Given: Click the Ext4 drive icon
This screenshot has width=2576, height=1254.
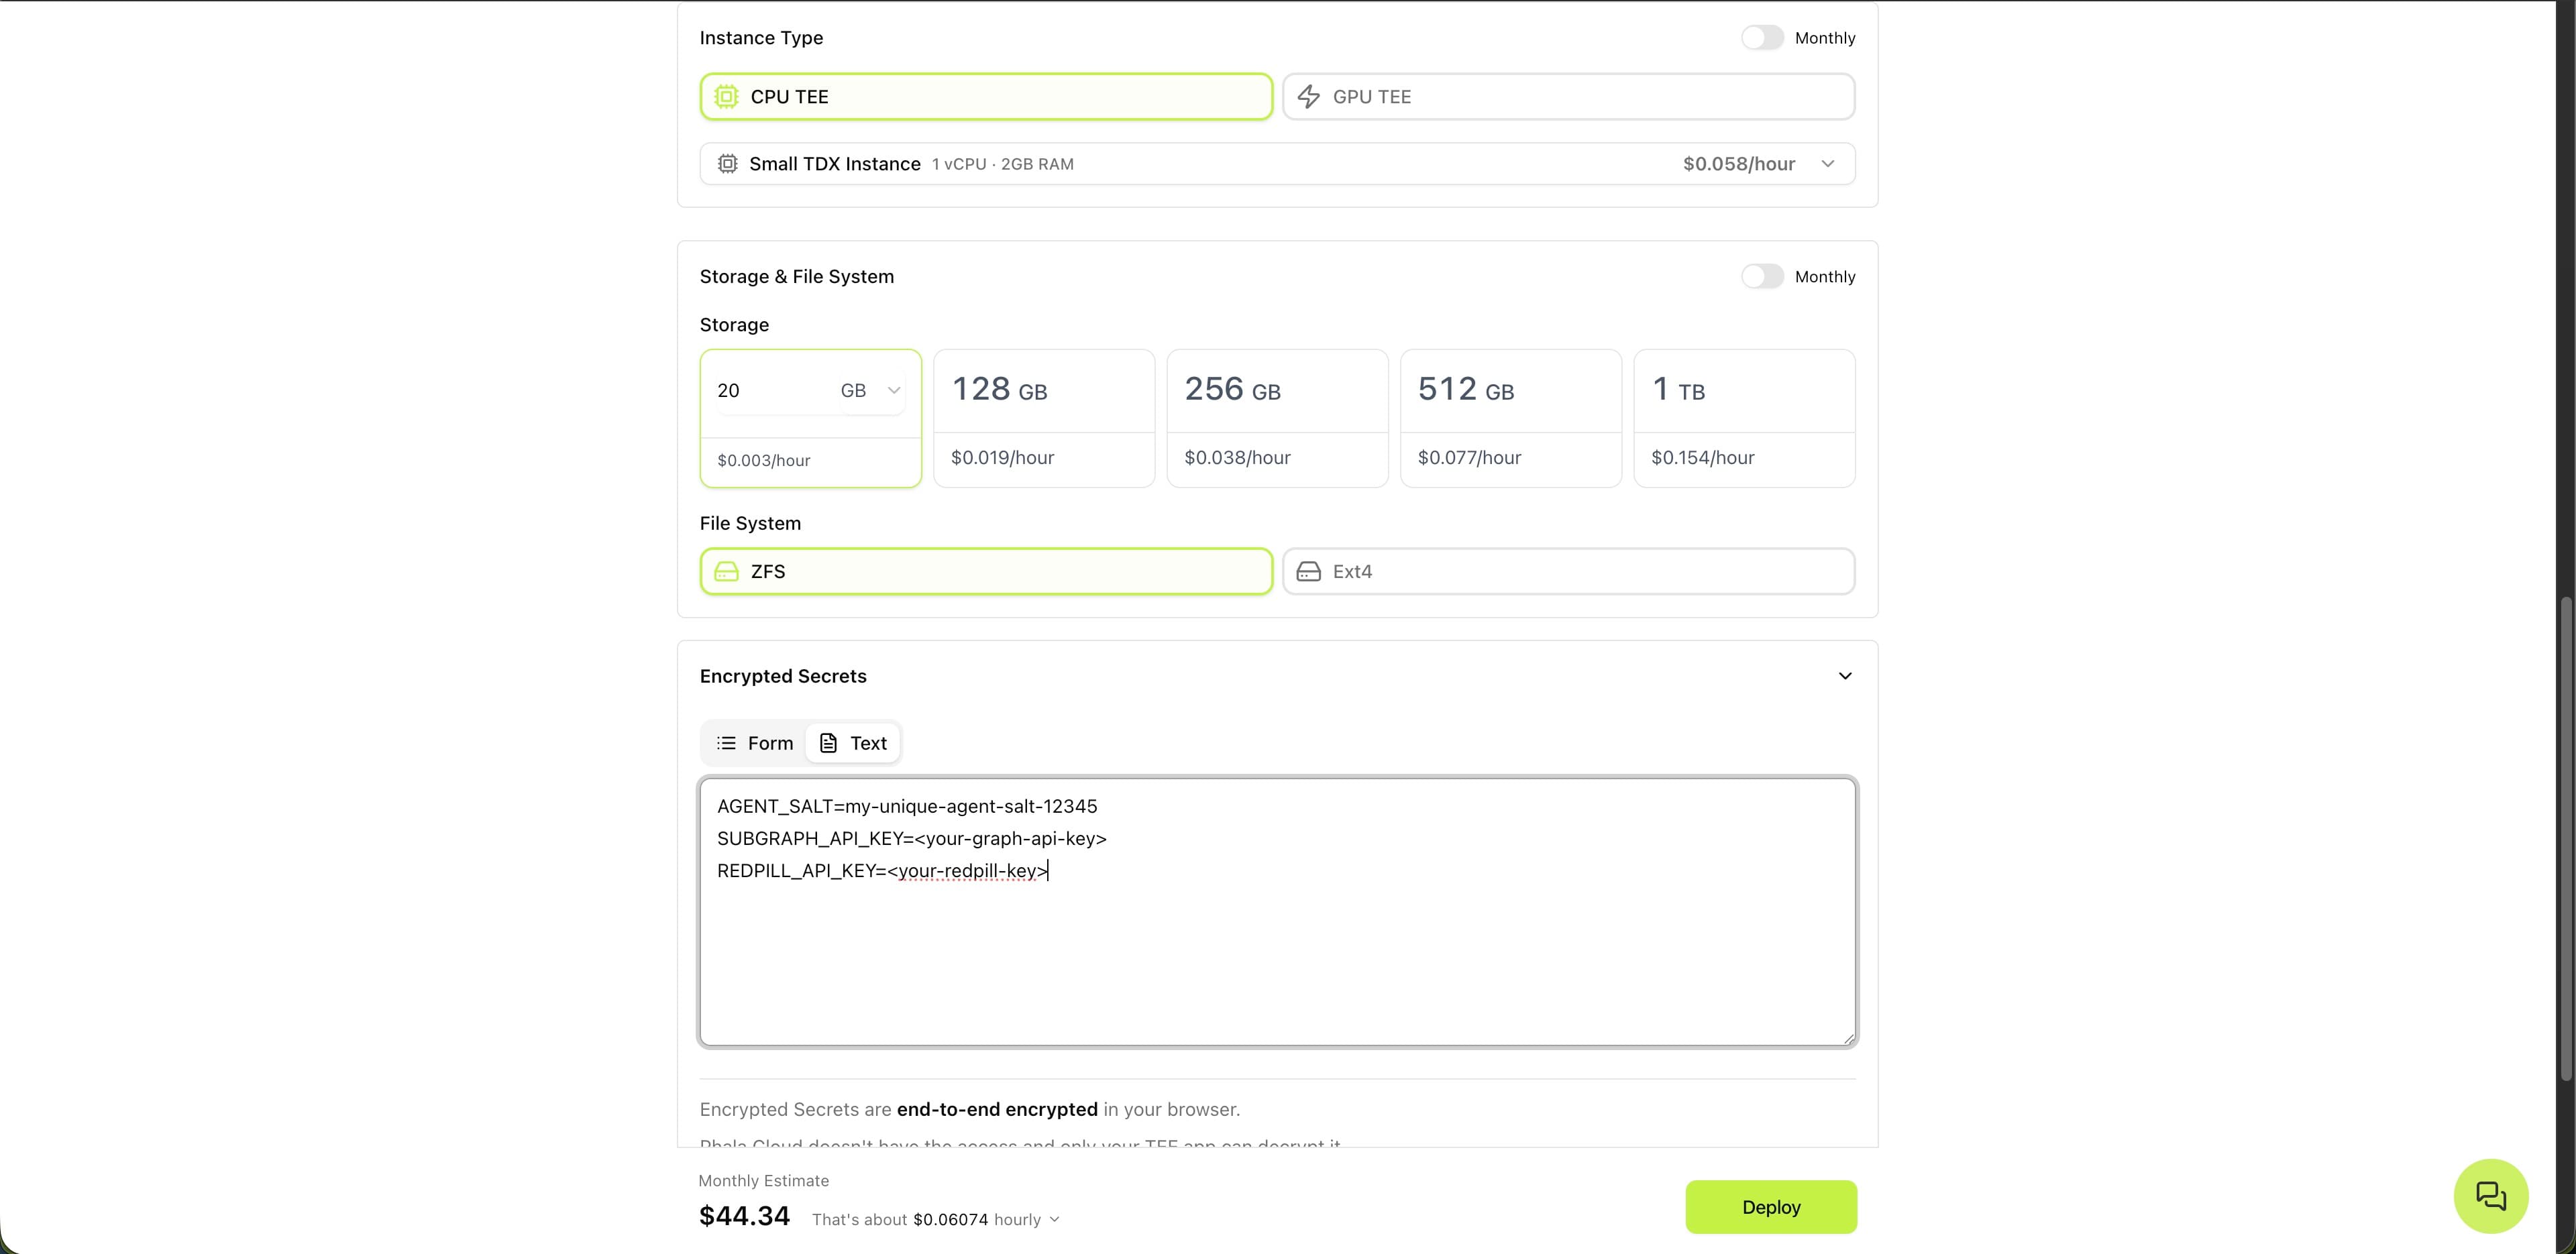Looking at the screenshot, I should click(1308, 572).
